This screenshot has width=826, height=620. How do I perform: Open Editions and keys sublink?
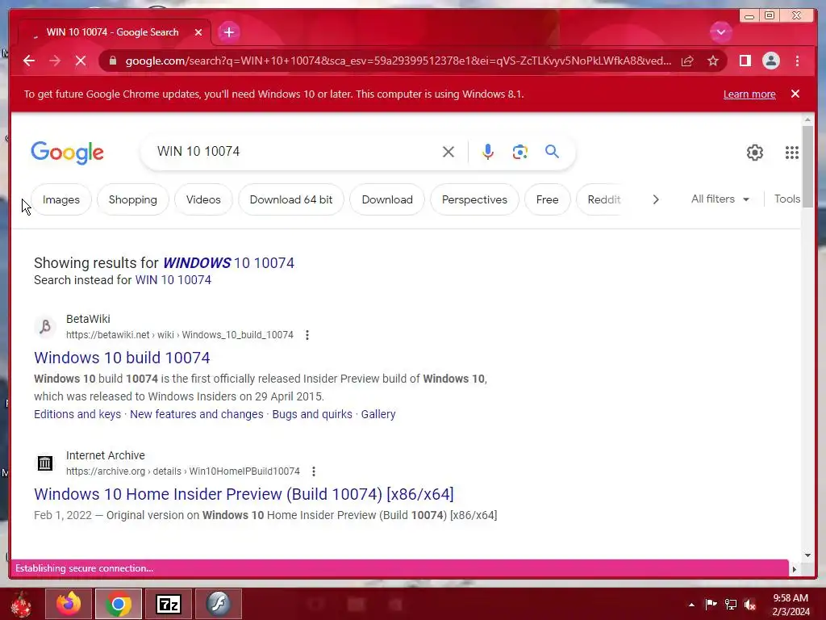coord(77,414)
